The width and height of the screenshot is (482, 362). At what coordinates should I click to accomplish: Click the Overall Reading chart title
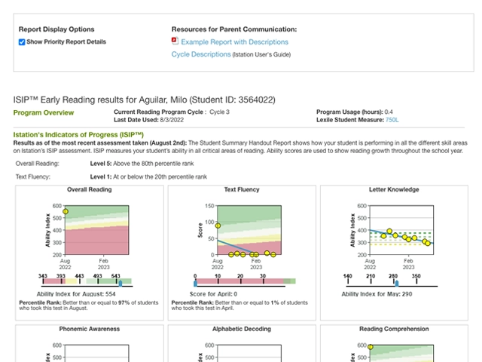click(90, 189)
